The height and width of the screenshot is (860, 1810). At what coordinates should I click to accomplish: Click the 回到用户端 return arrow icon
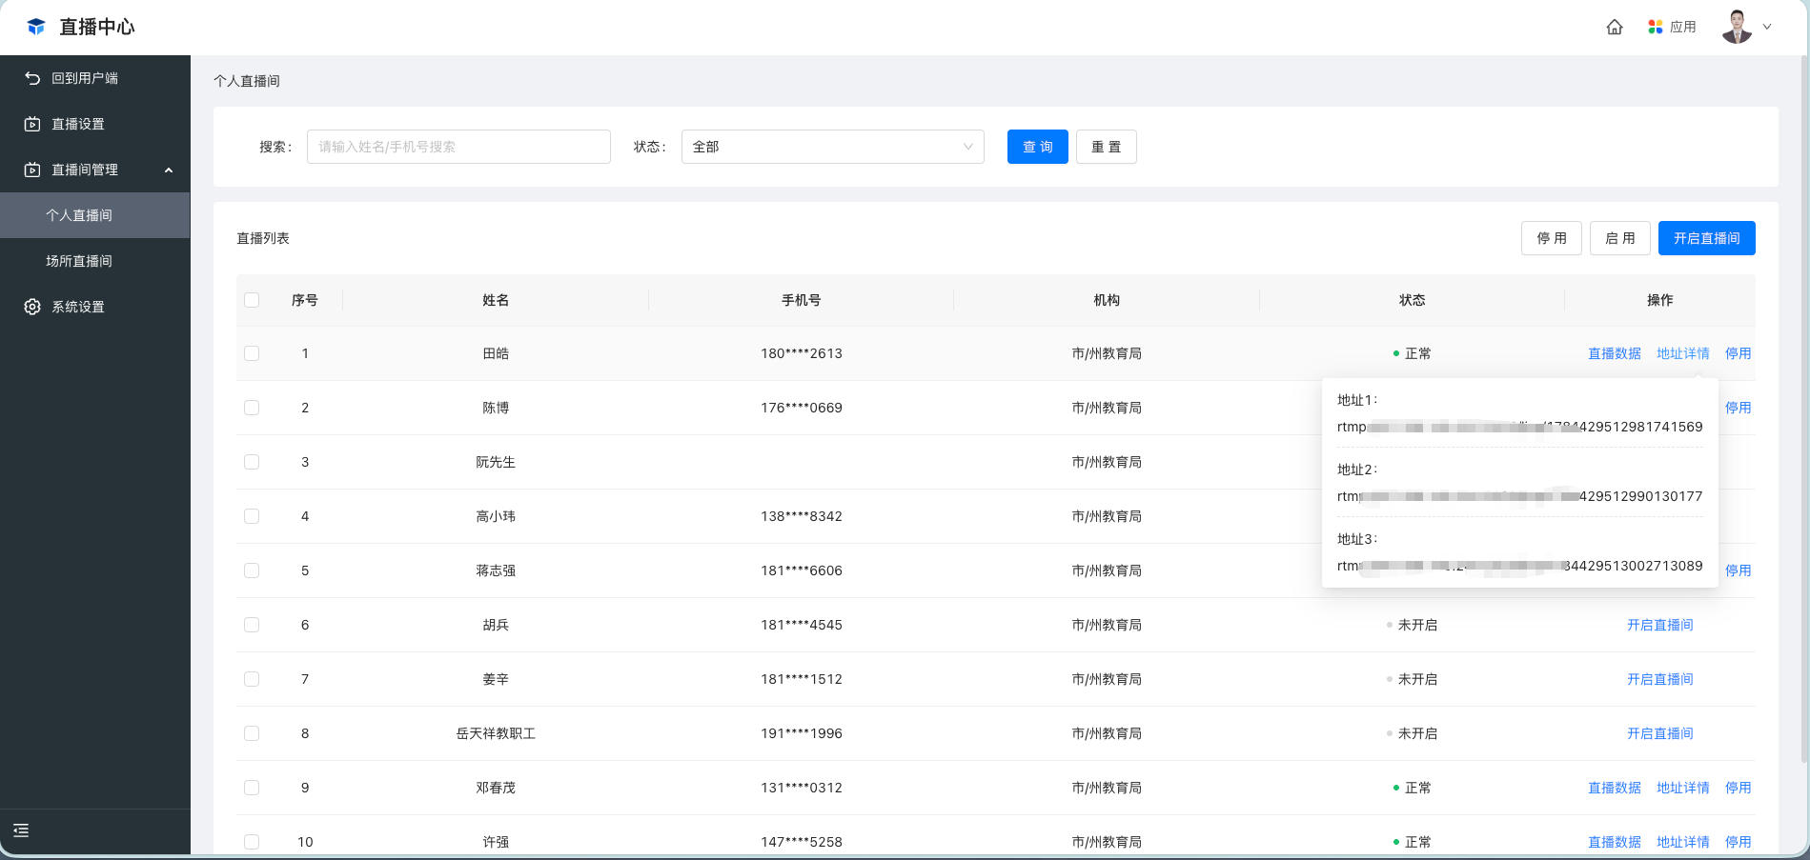pyautogui.click(x=32, y=78)
